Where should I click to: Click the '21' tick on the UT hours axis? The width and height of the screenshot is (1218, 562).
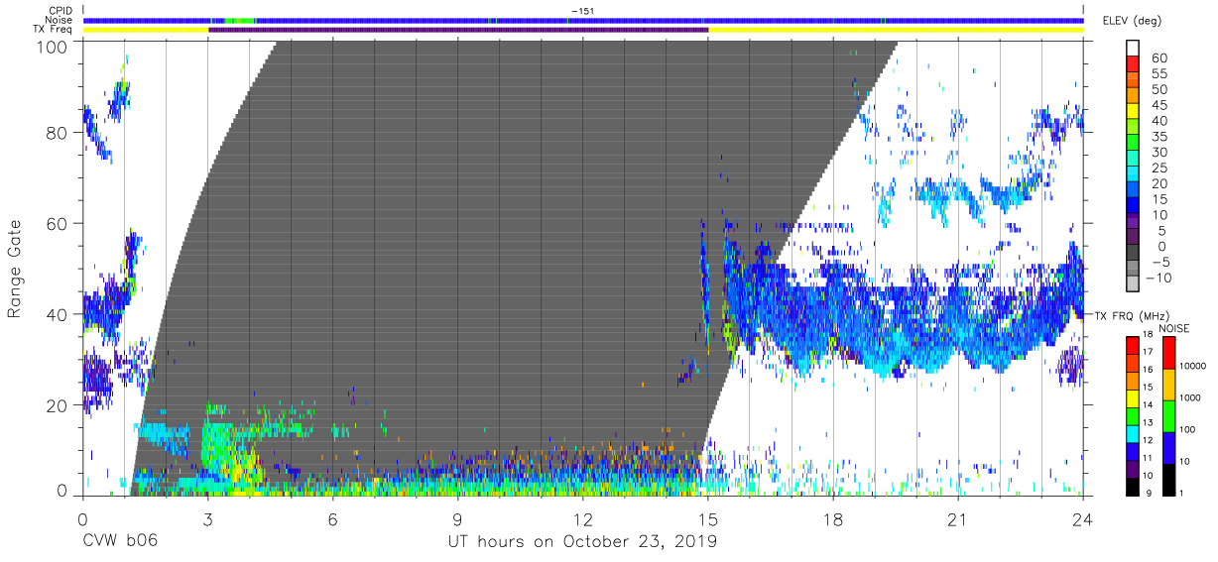[x=958, y=518]
